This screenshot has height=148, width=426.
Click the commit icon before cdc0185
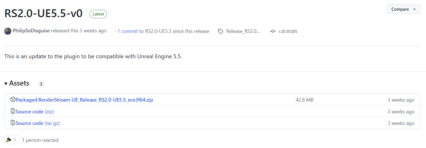(x=273, y=31)
